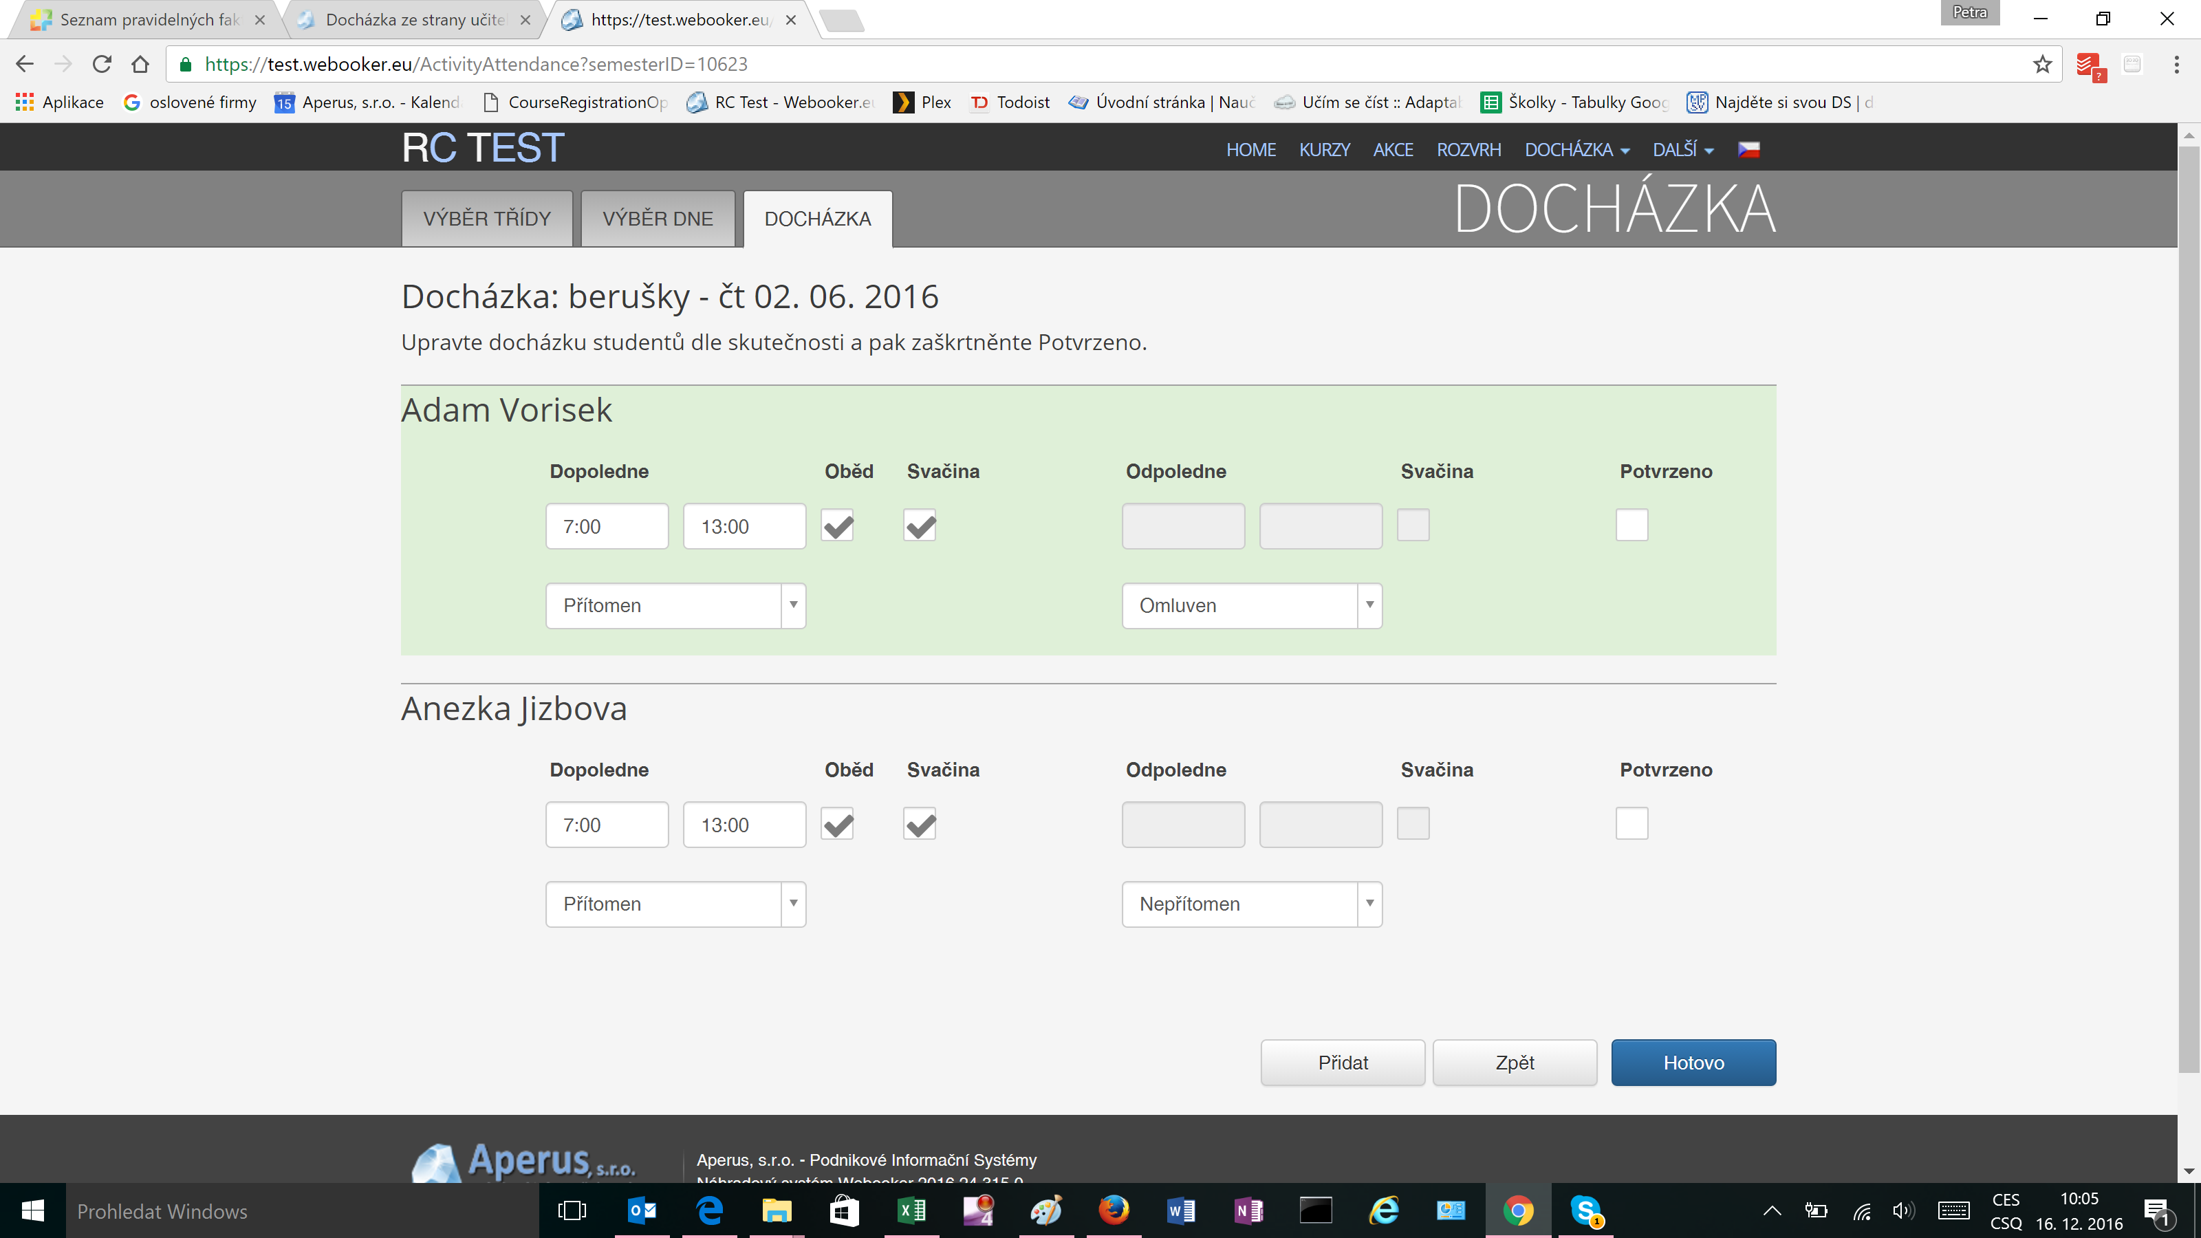The image size is (2201, 1238).
Task: Click Adam Vorisek's 13:00 time field
Action: (x=744, y=526)
